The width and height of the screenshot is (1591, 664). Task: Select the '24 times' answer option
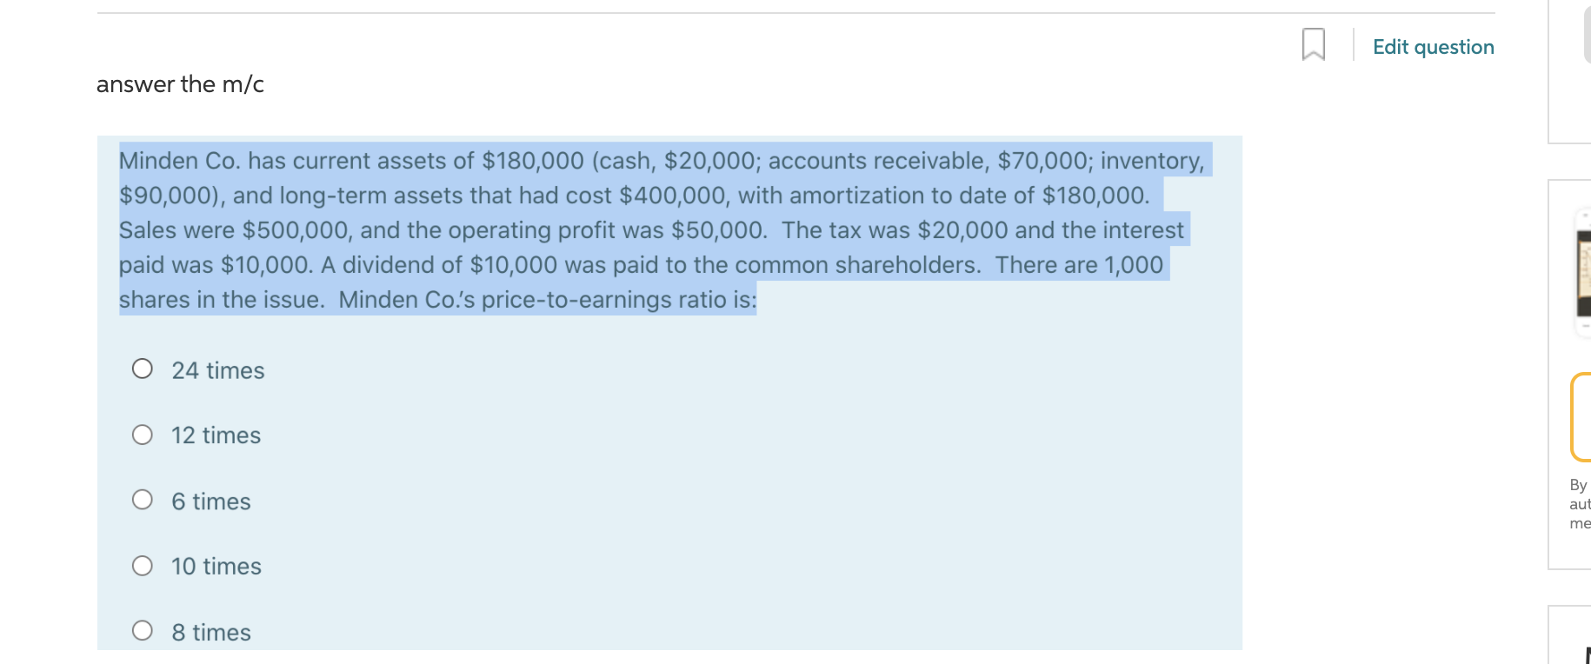point(143,369)
